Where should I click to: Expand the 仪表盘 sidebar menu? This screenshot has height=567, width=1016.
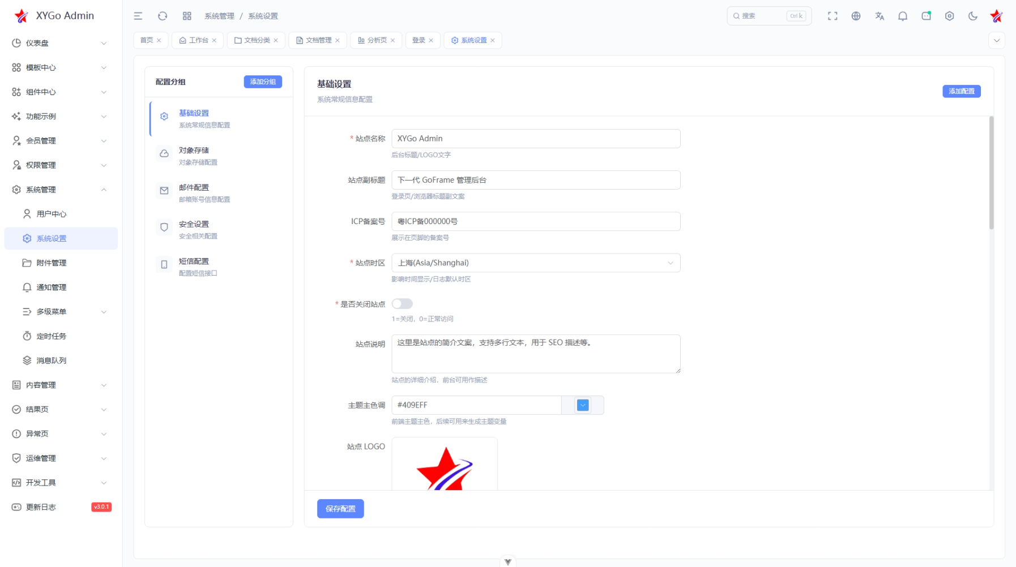coord(61,43)
